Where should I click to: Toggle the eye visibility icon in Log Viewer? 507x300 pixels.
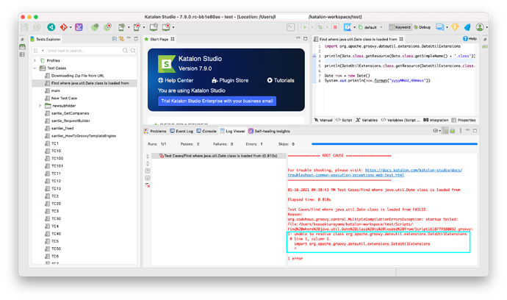click(435, 131)
